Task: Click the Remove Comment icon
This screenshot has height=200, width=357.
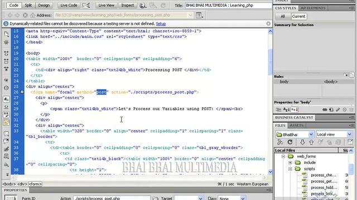Action: tap(6, 141)
